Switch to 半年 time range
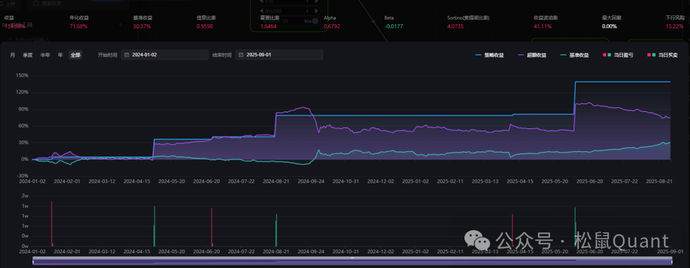 click(45, 55)
